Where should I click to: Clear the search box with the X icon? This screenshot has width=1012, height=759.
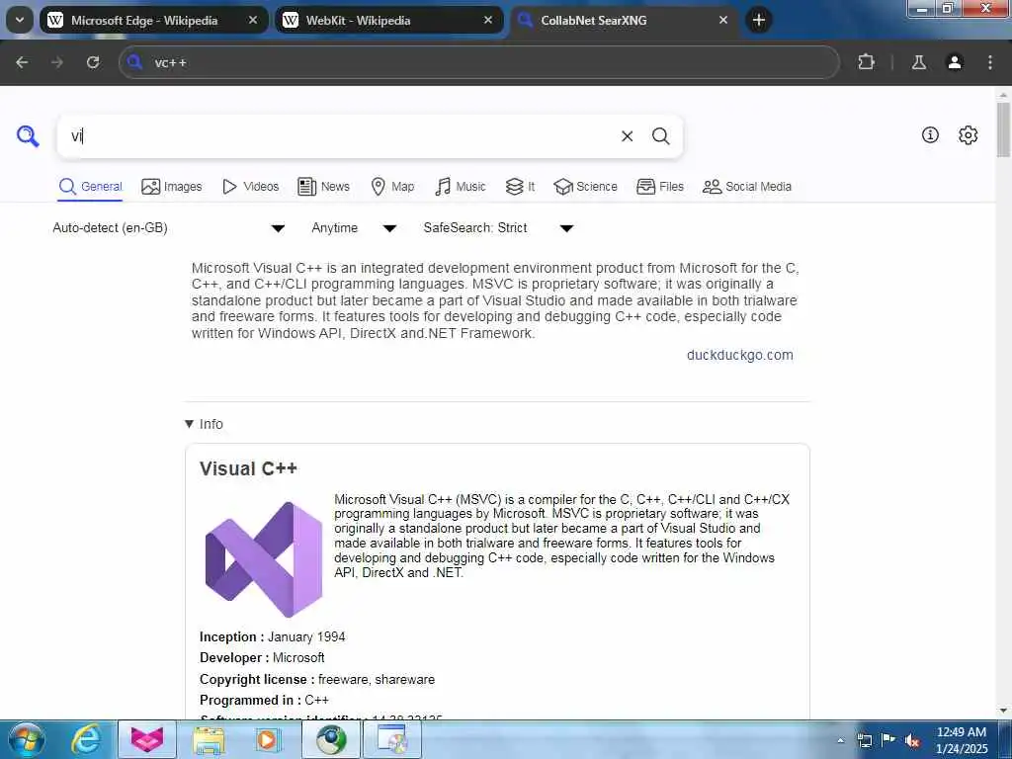pos(627,136)
